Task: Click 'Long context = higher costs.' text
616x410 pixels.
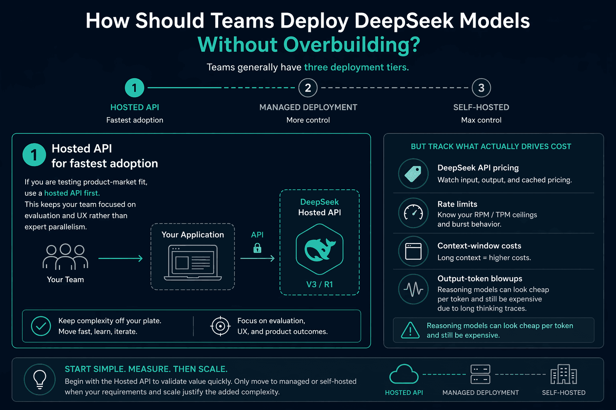Action: (x=484, y=257)
